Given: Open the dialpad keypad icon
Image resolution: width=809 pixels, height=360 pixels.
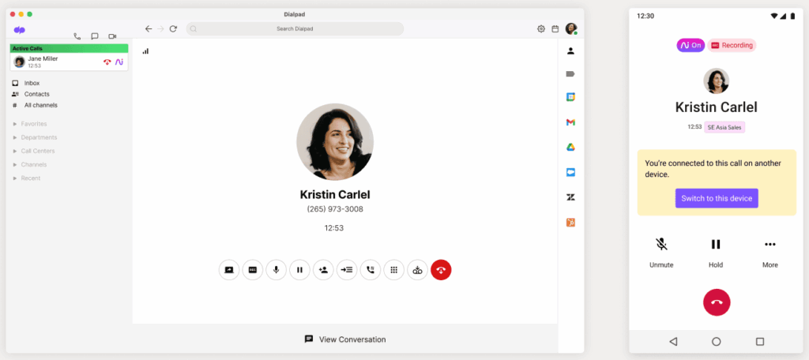Looking at the screenshot, I should point(393,270).
